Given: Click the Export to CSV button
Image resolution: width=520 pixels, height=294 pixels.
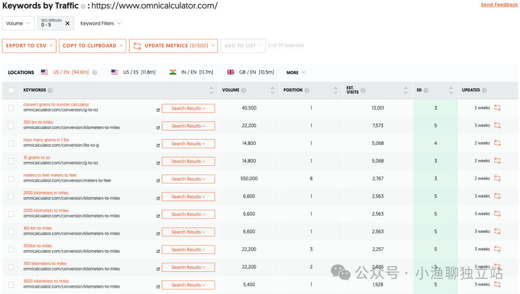Looking at the screenshot, I should pyautogui.click(x=29, y=46).
